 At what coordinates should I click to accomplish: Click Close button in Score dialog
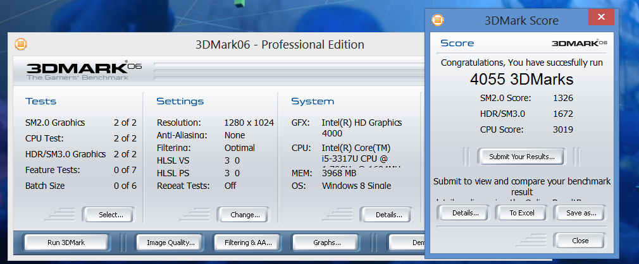pos(580,241)
